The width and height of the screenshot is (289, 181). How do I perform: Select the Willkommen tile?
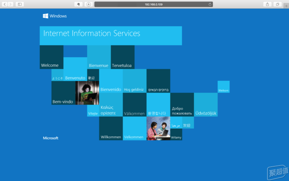[x=111, y=129]
